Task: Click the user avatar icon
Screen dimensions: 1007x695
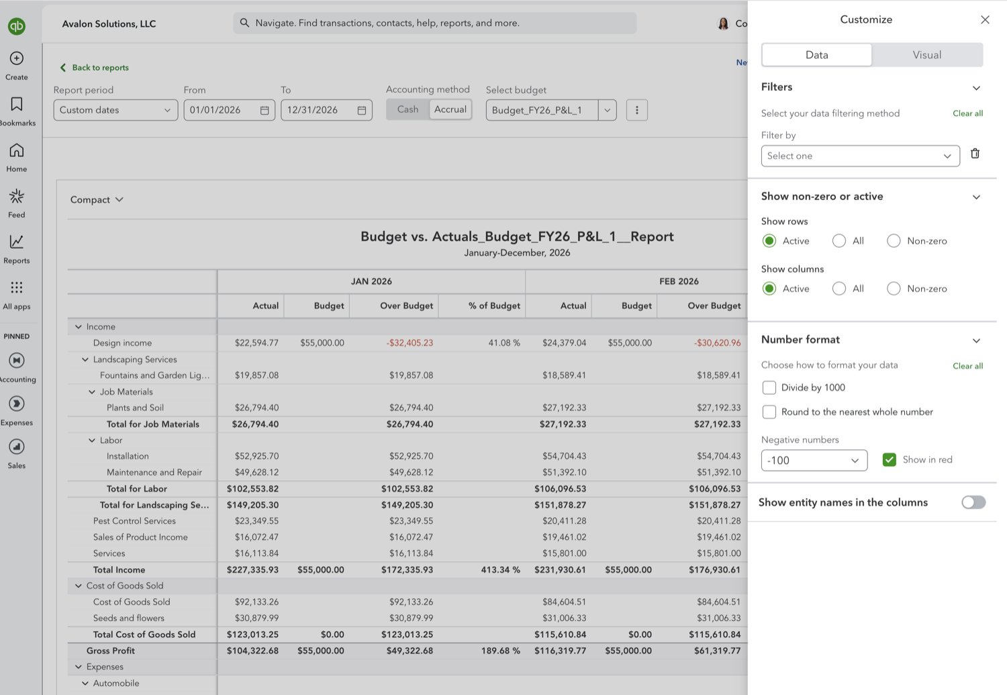Action: [723, 24]
